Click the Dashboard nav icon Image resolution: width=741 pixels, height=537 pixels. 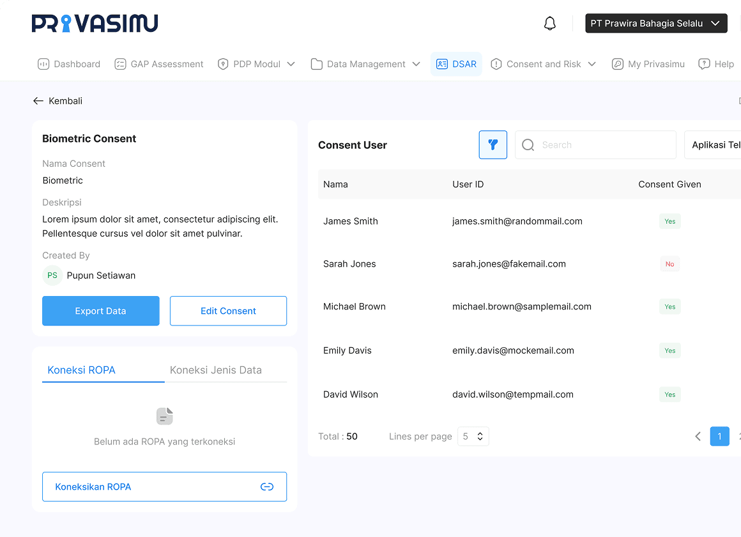43,64
